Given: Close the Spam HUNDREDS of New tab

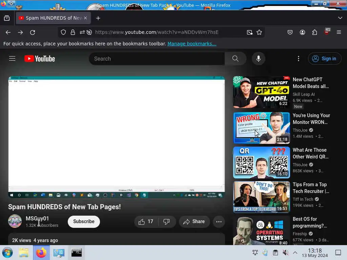Looking at the screenshot, I should point(85,18).
